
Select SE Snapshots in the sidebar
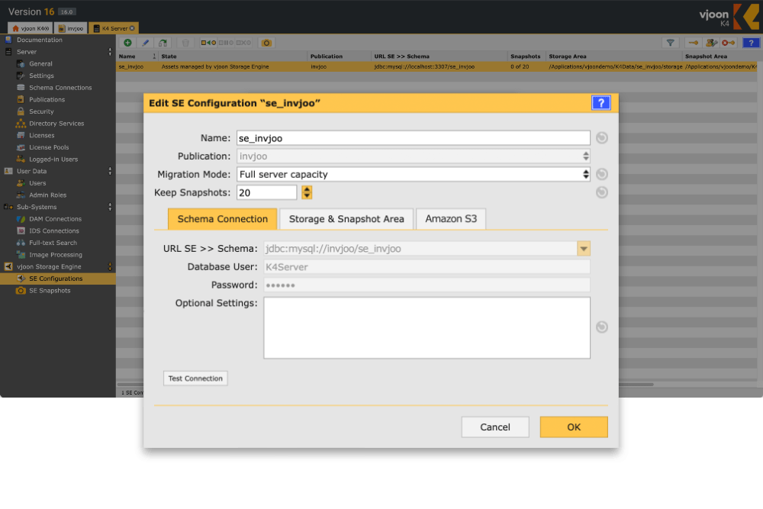click(50, 291)
